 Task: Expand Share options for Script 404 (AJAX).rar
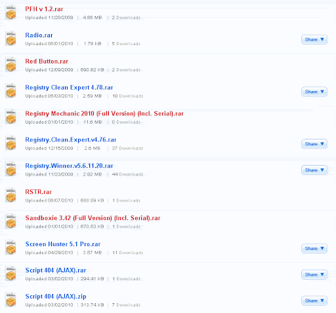(314, 274)
